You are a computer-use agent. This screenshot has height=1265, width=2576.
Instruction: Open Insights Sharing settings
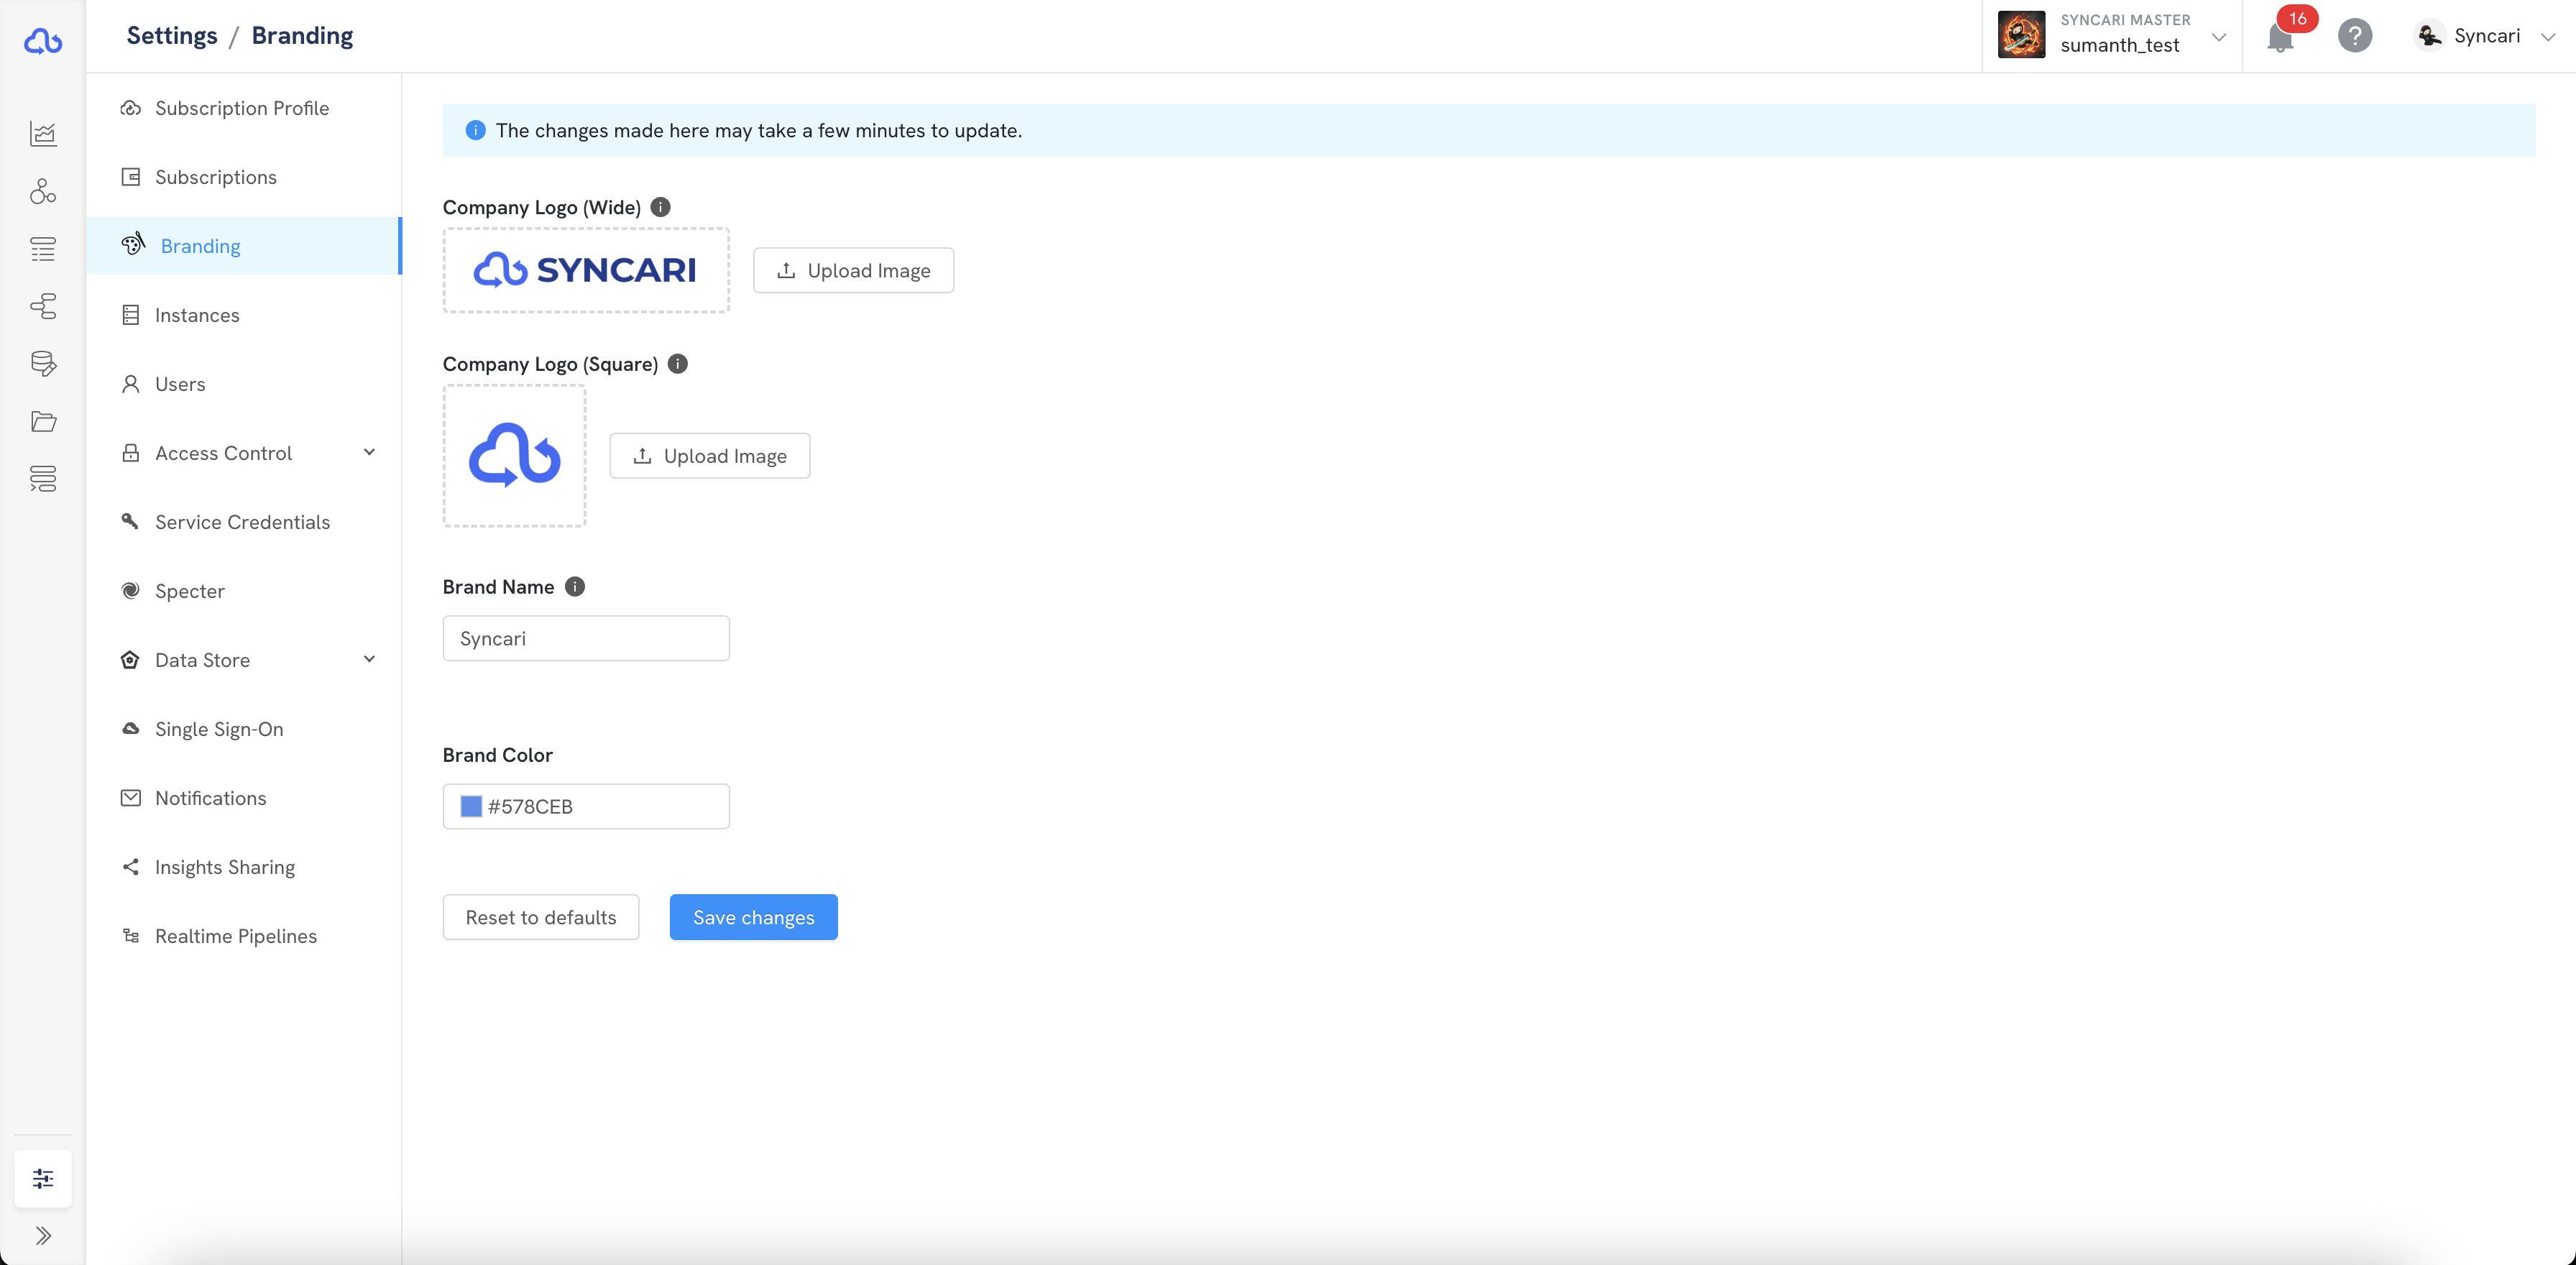point(244,867)
